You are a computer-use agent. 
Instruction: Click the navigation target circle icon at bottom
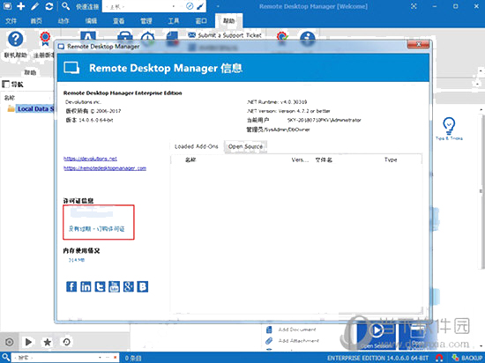point(10,342)
